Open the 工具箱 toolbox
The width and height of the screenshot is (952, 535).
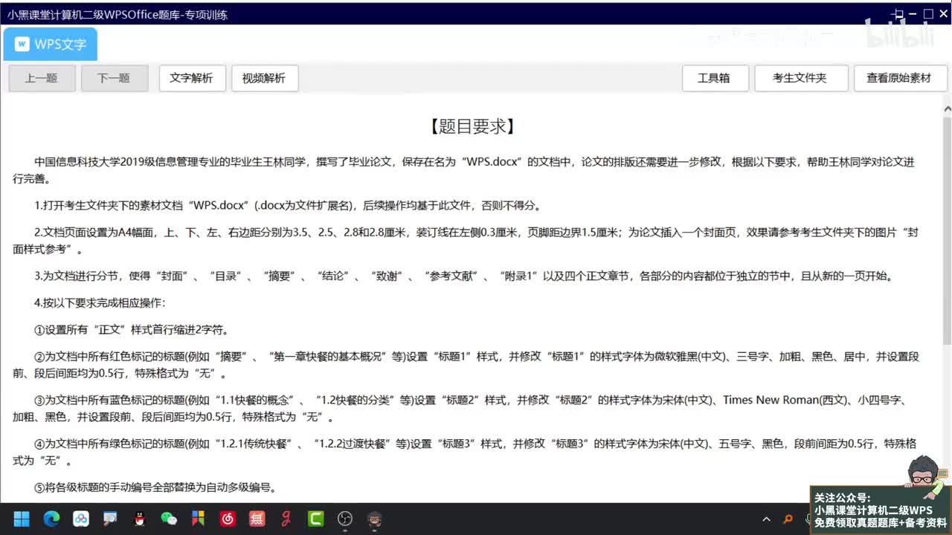(x=715, y=78)
